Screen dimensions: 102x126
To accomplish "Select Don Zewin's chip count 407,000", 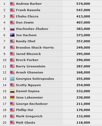I will 83,22.
